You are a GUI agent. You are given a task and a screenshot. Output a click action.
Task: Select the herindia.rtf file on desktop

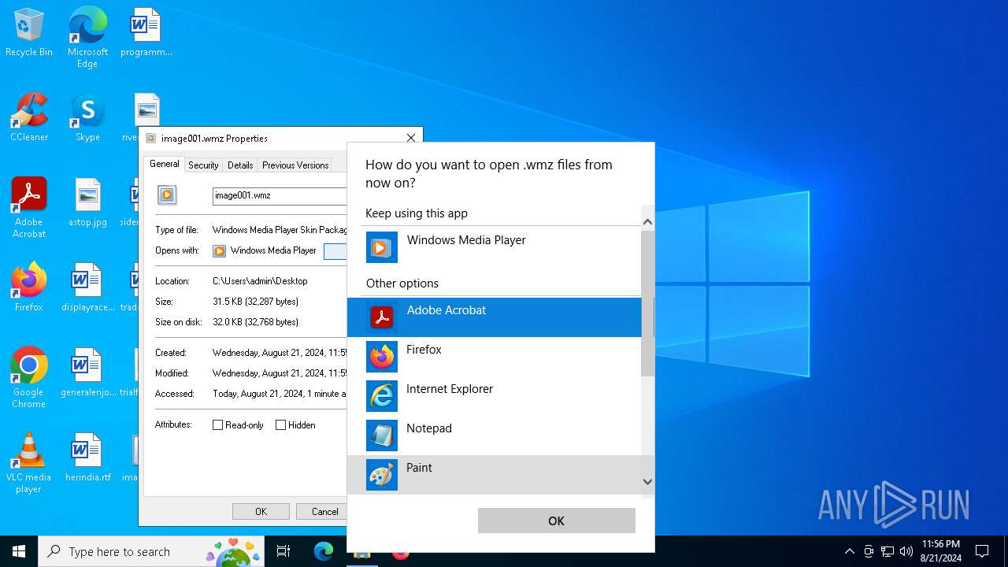coord(87,458)
